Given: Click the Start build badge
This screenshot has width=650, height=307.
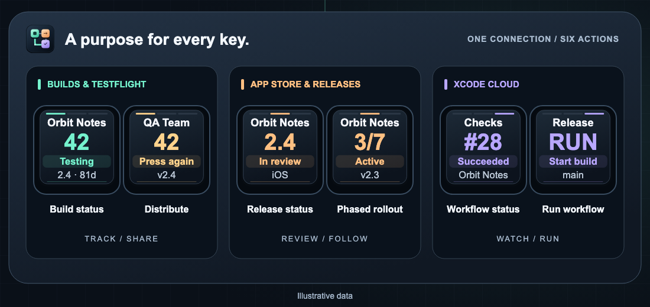Looking at the screenshot, I should pyautogui.click(x=573, y=162).
